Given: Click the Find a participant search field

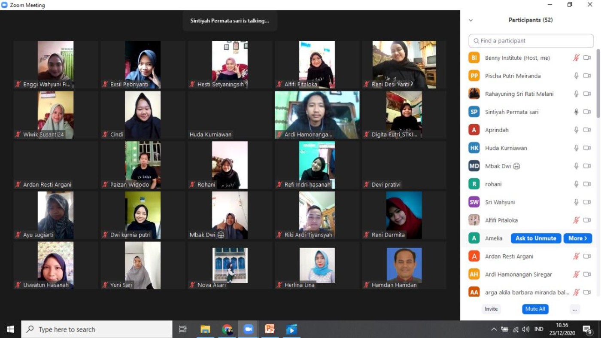Looking at the screenshot, I should (x=531, y=41).
